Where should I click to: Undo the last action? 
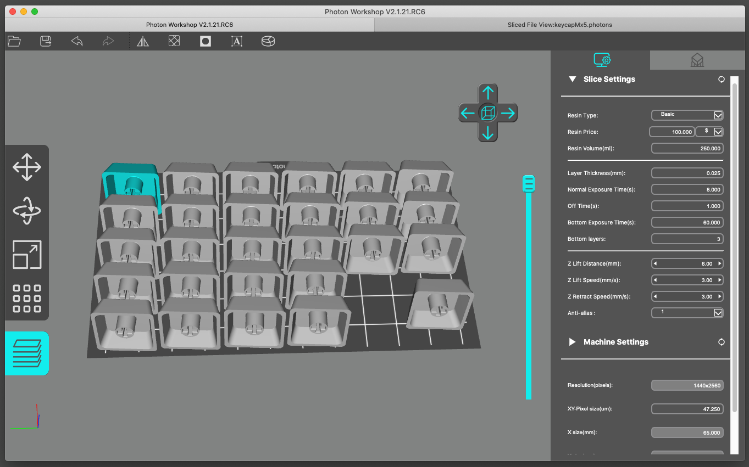click(77, 41)
